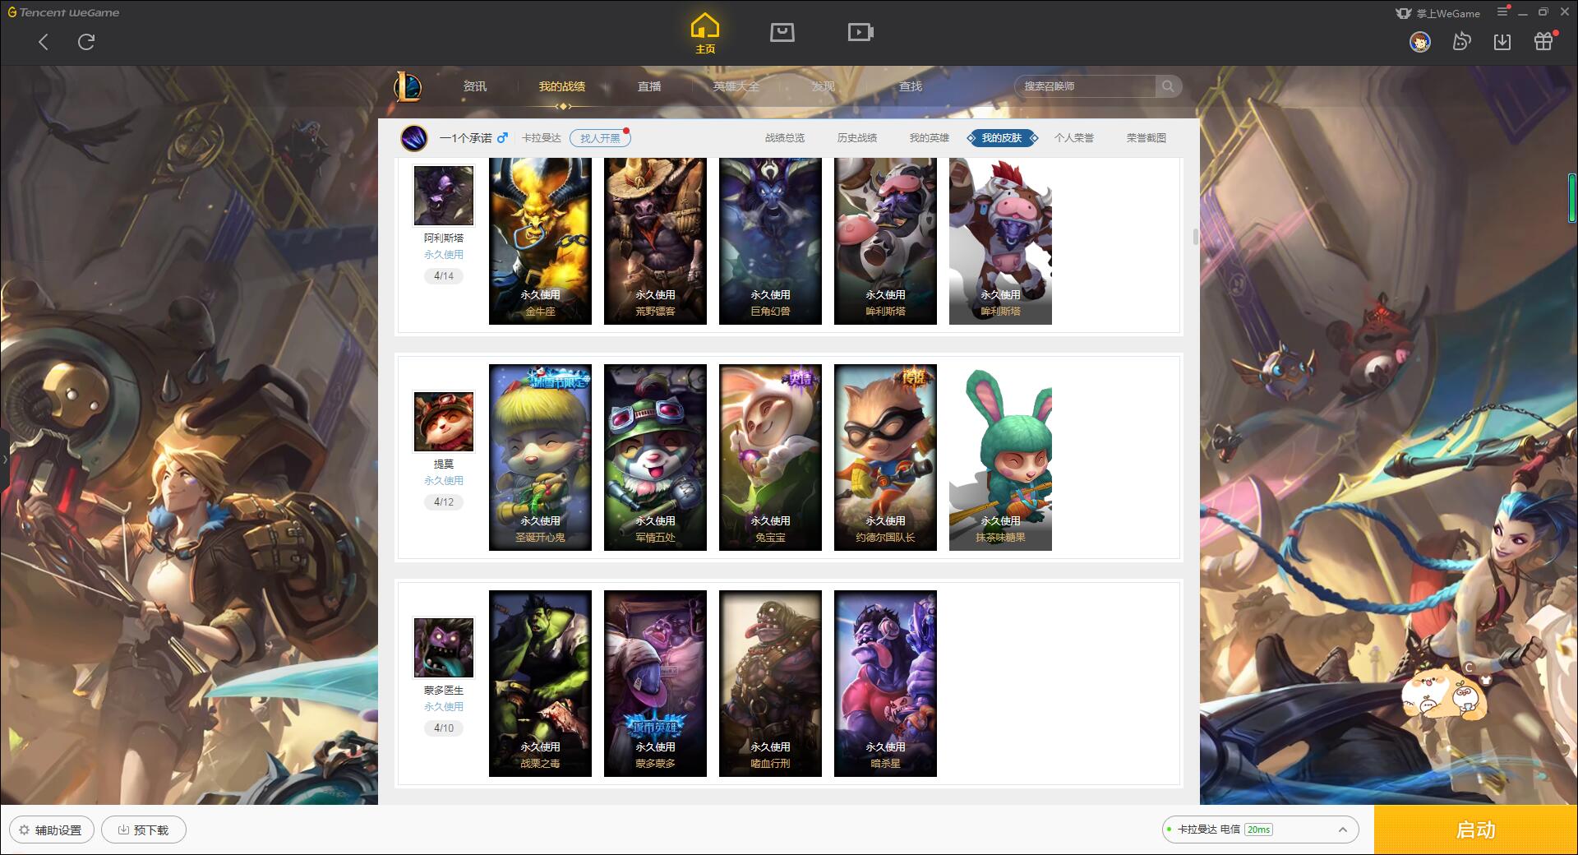The height and width of the screenshot is (855, 1578).
Task: Open the top-right hamburger menu
Action: coord(1502,12)
